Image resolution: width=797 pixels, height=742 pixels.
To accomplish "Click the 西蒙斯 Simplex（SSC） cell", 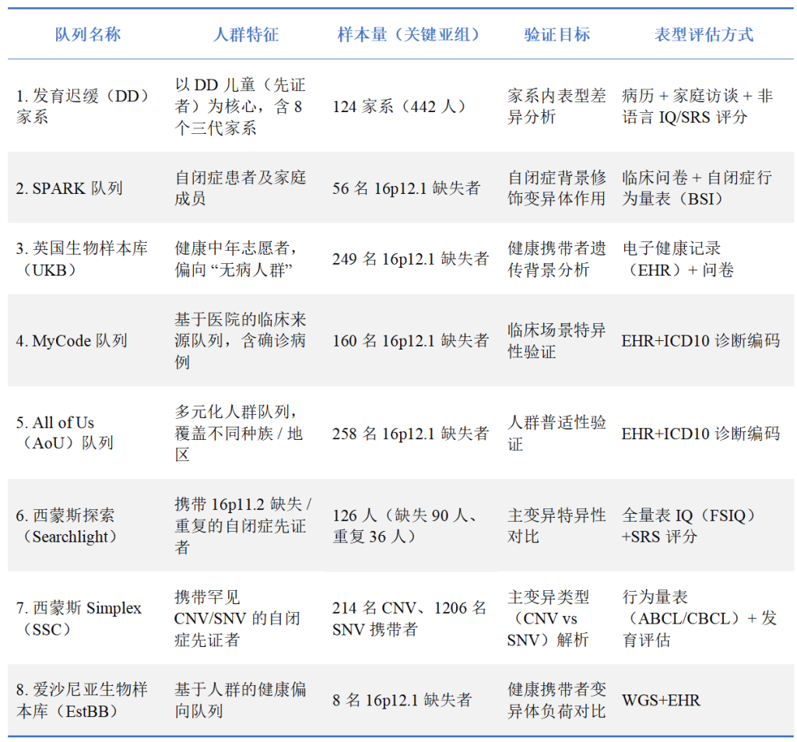I will (x=79, y=618).
